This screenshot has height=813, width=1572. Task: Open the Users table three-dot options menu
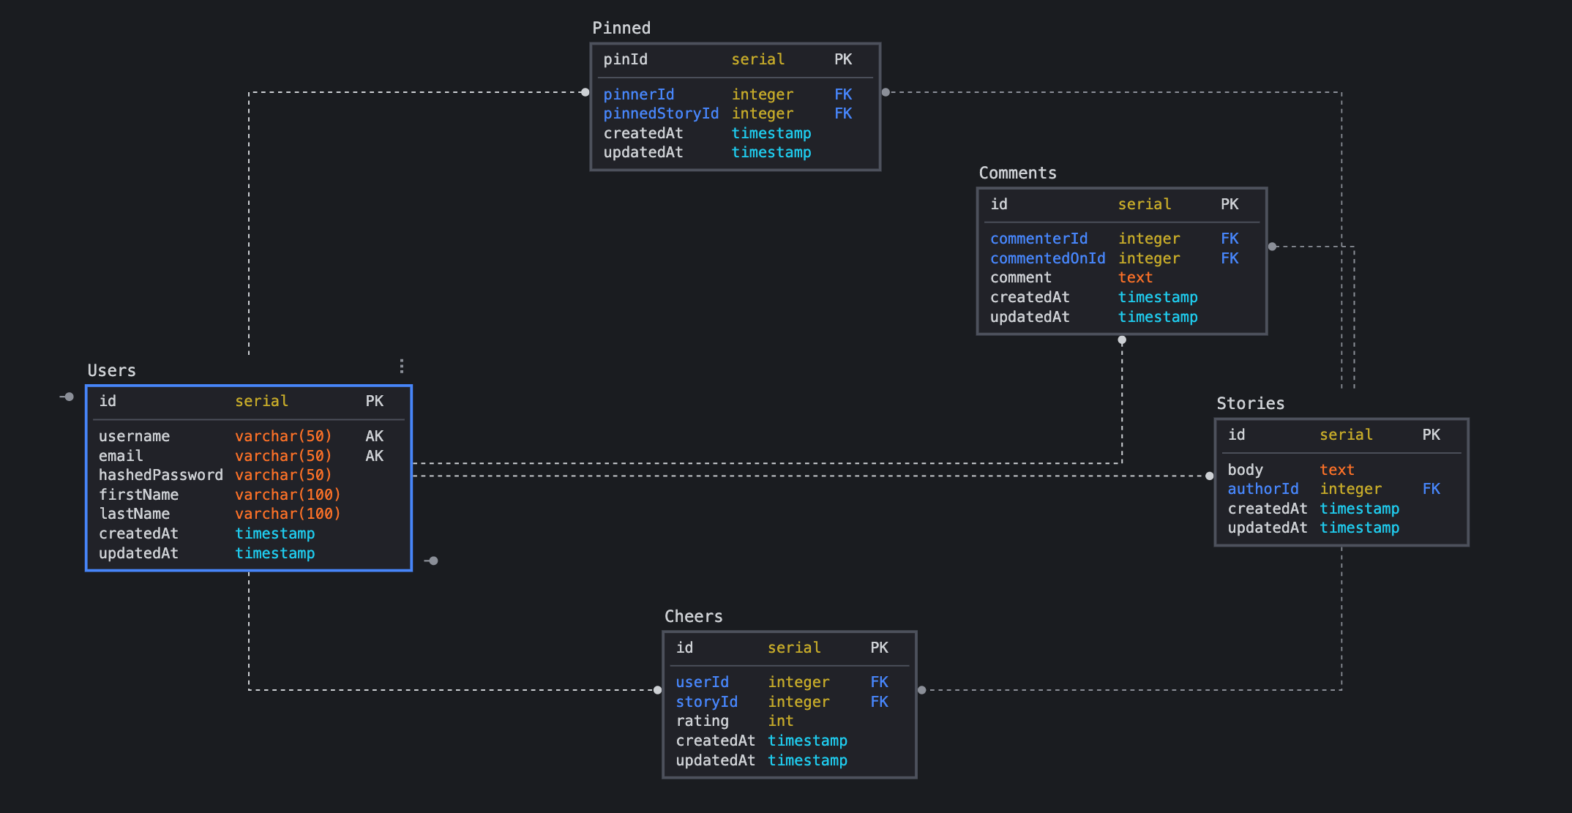click(x=402, y=366)
